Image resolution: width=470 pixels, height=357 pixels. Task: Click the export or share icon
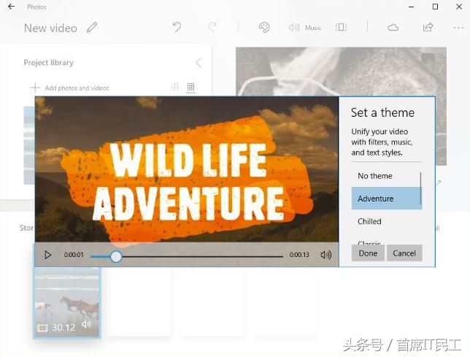click(x=428, y=27)
